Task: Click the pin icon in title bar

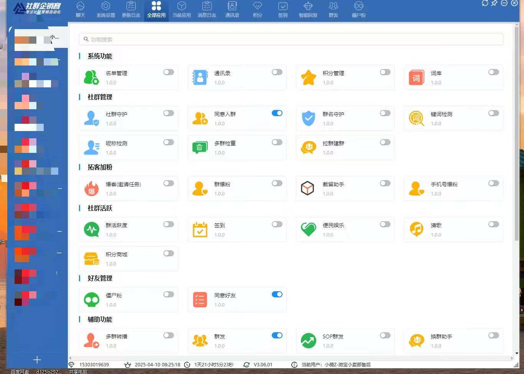Action: click(494, 3)
